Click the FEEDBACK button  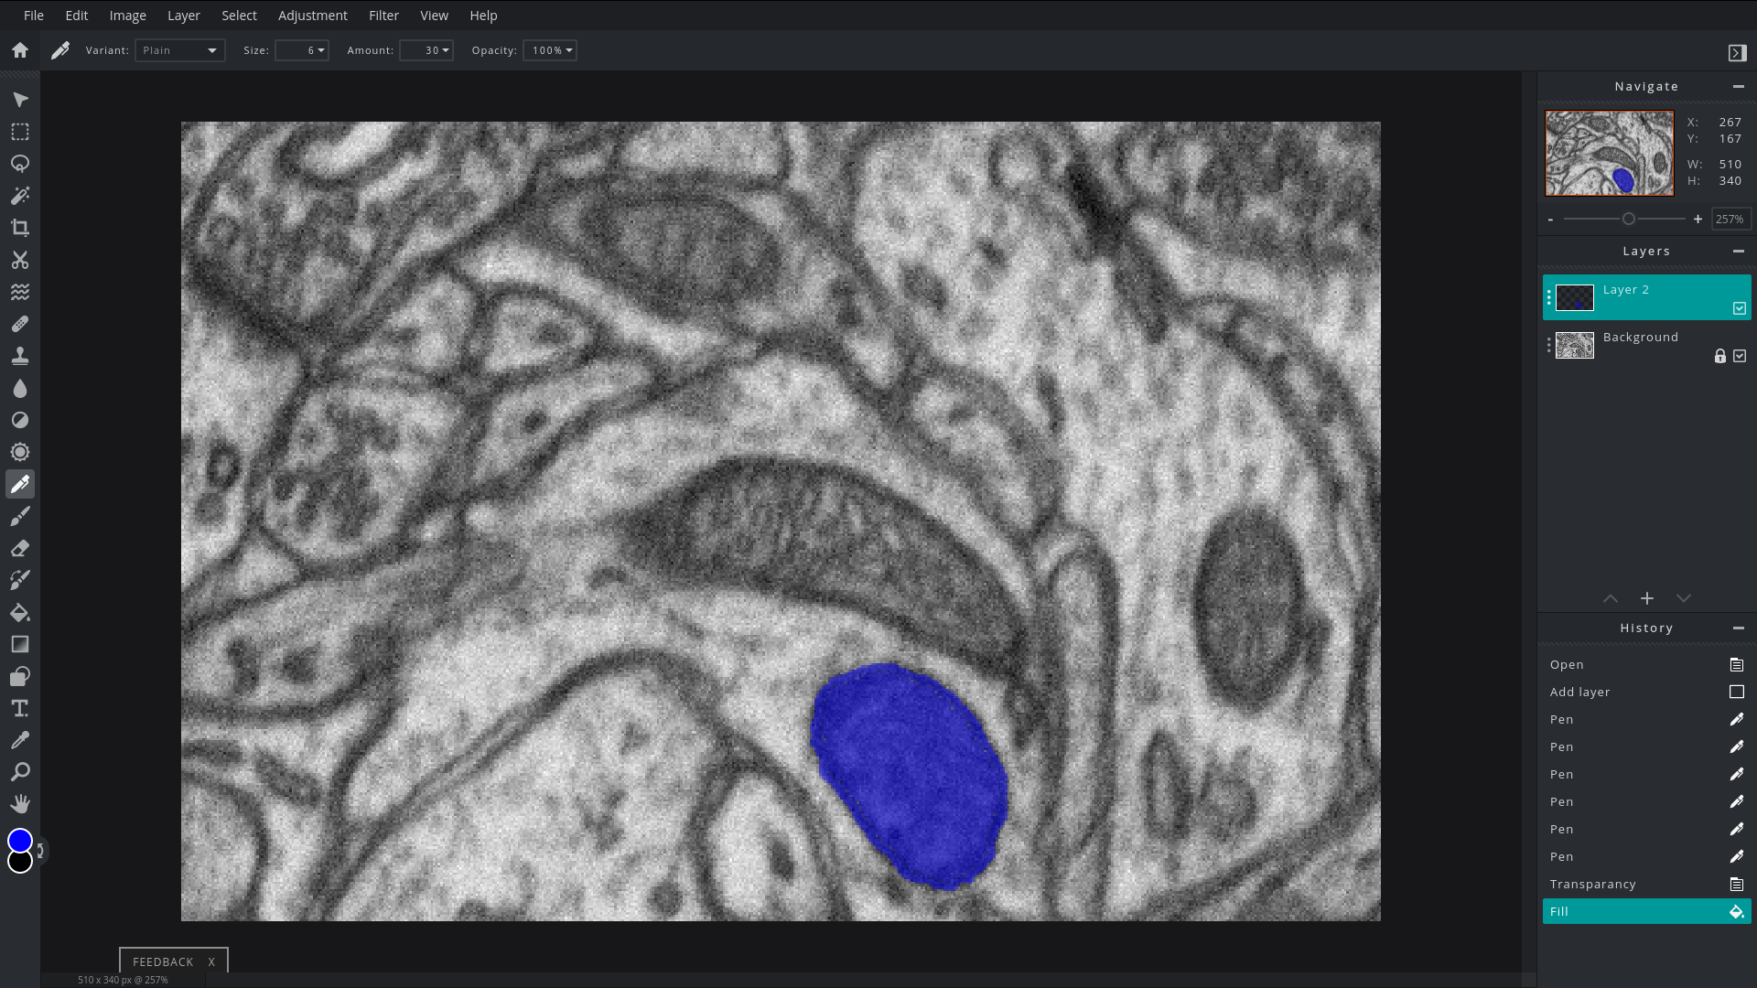pos(163,961)
